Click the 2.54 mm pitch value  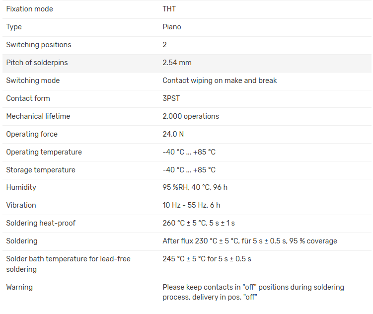177,63
